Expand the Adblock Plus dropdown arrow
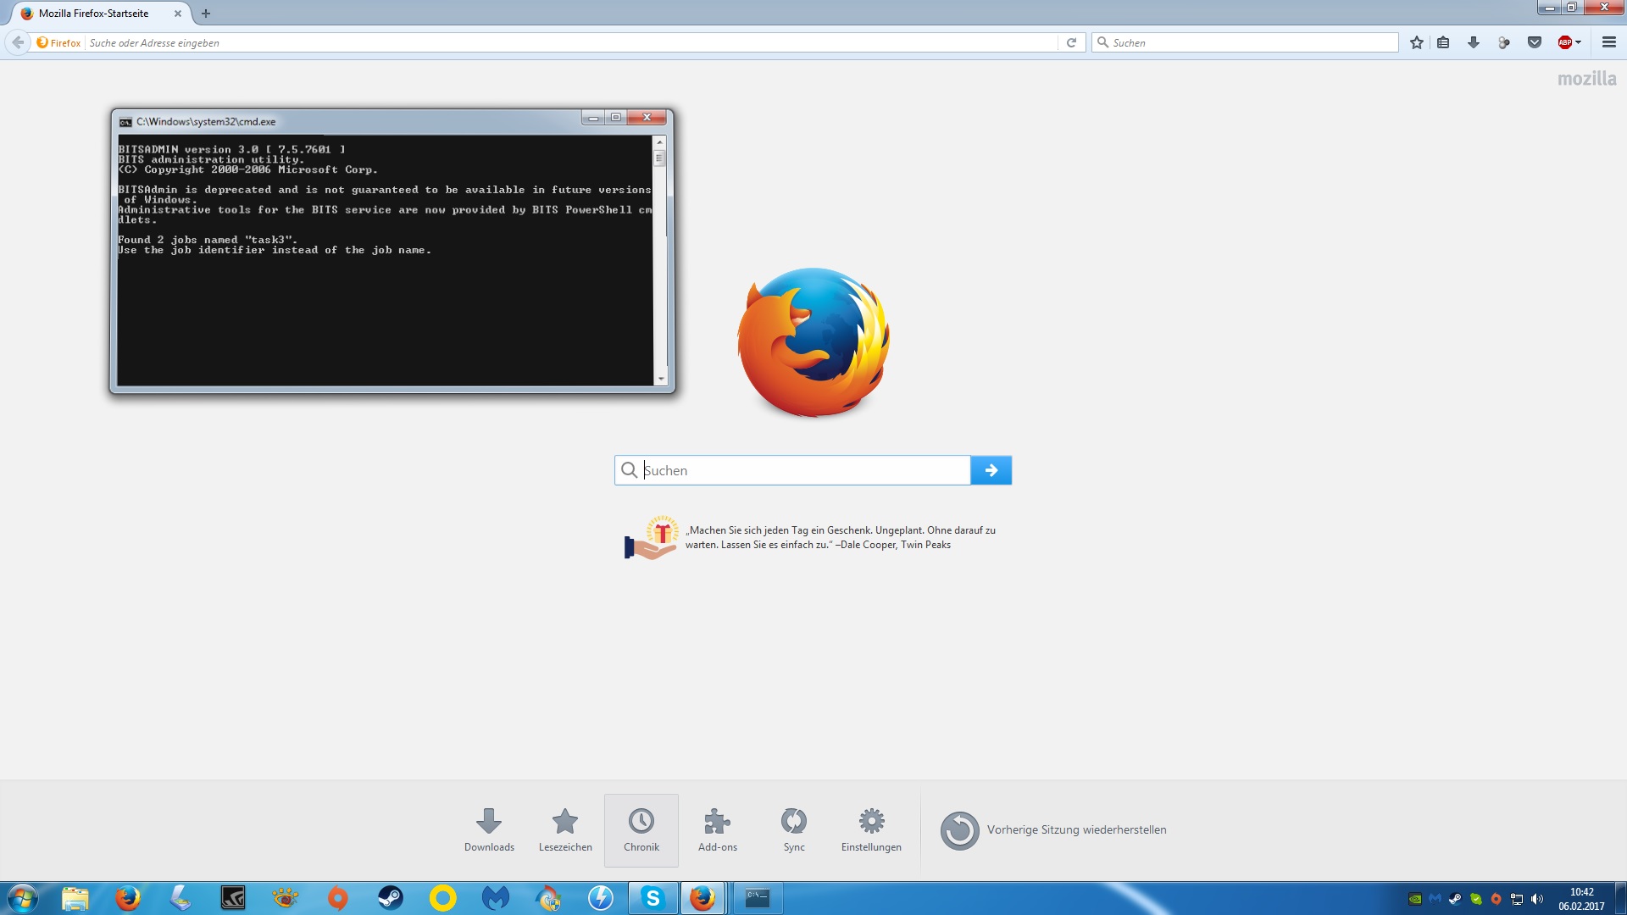1627x915 pixels. [1579, 42]
